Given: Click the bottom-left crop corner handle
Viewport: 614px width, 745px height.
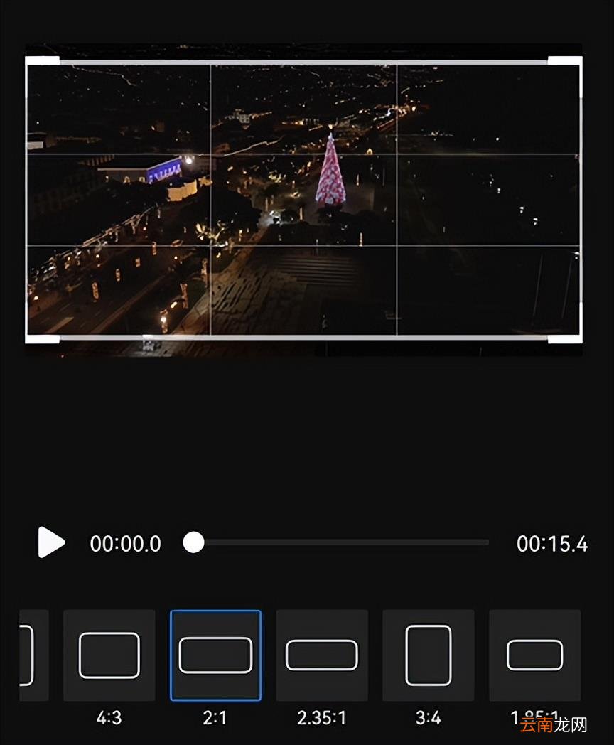Looking at the screenshot, I should pos(42,338).
